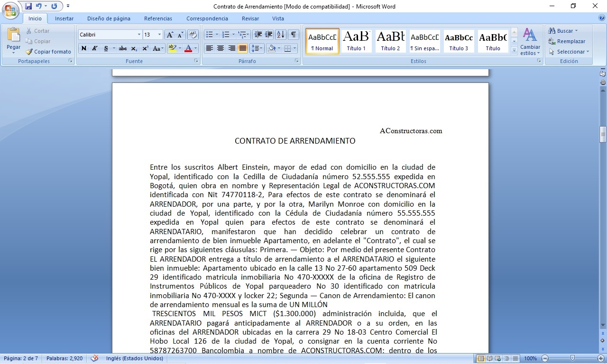
Task: Apply Título 3 style
Action: pyautogui.click(x=459, y=41)
